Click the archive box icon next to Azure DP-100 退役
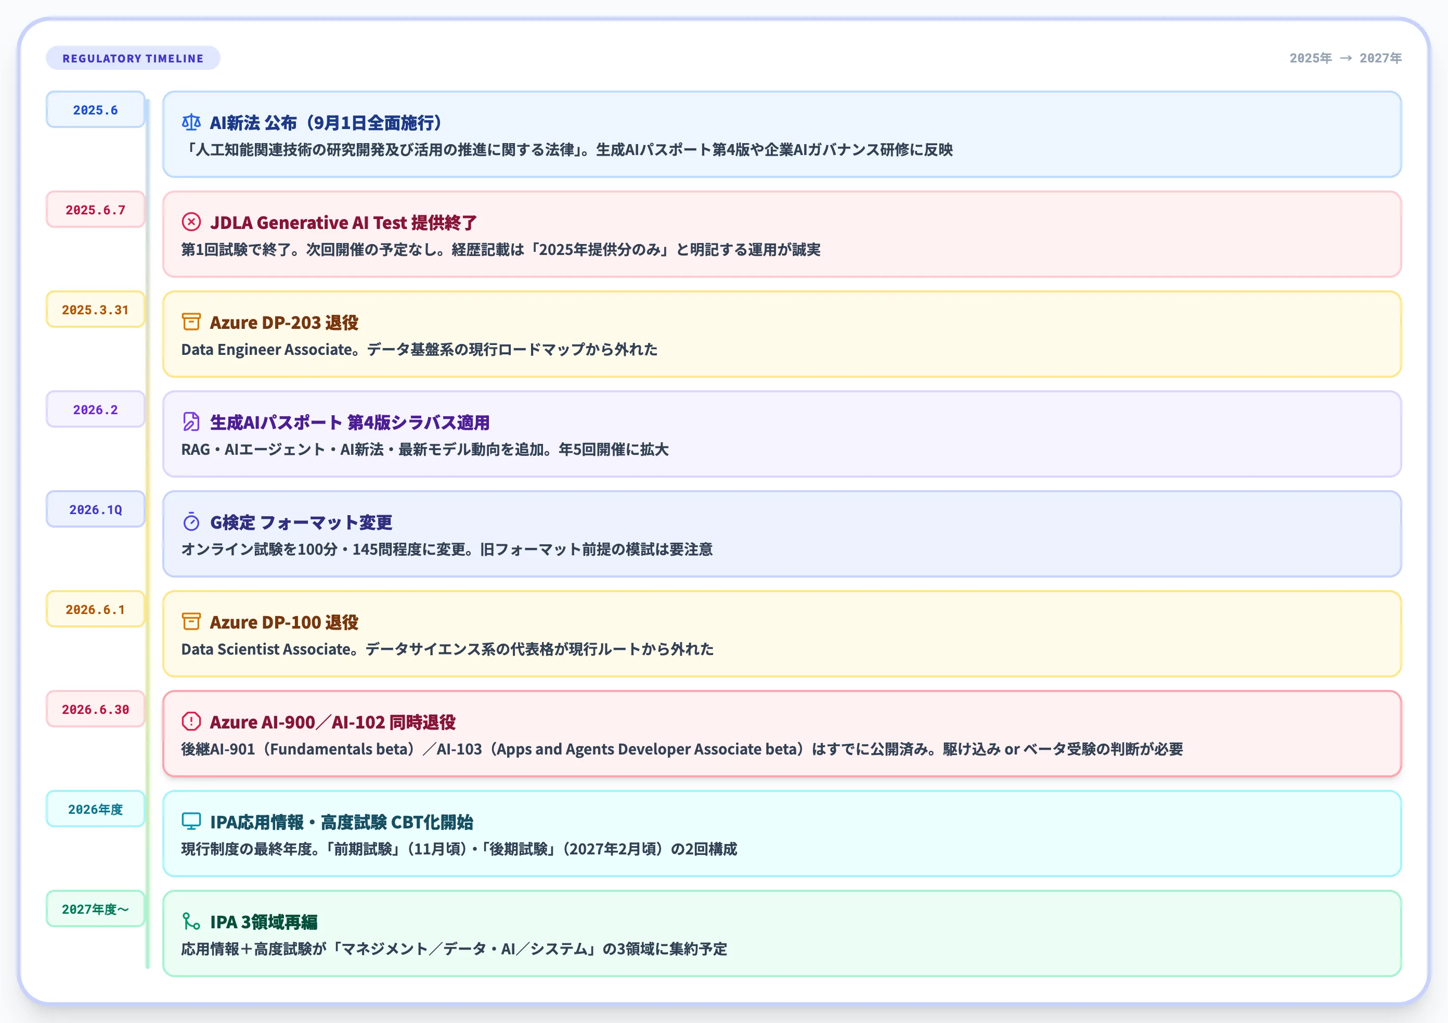1448x1023 pixels. (x=191, y=622)
